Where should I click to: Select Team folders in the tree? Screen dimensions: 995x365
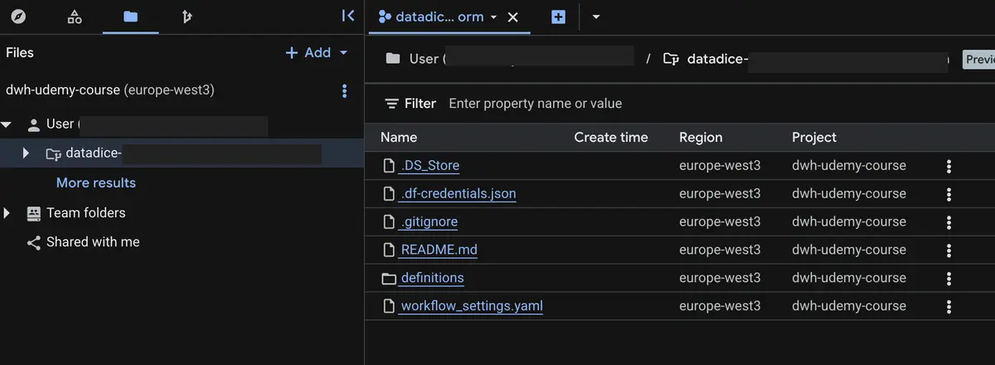pos(86,213)
